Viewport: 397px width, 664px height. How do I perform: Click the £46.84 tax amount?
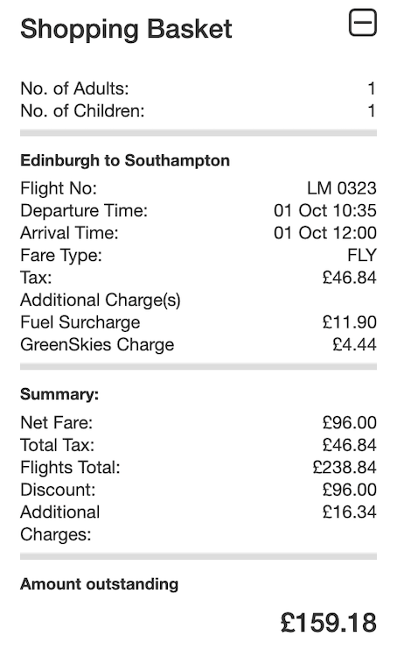[349, 278]
